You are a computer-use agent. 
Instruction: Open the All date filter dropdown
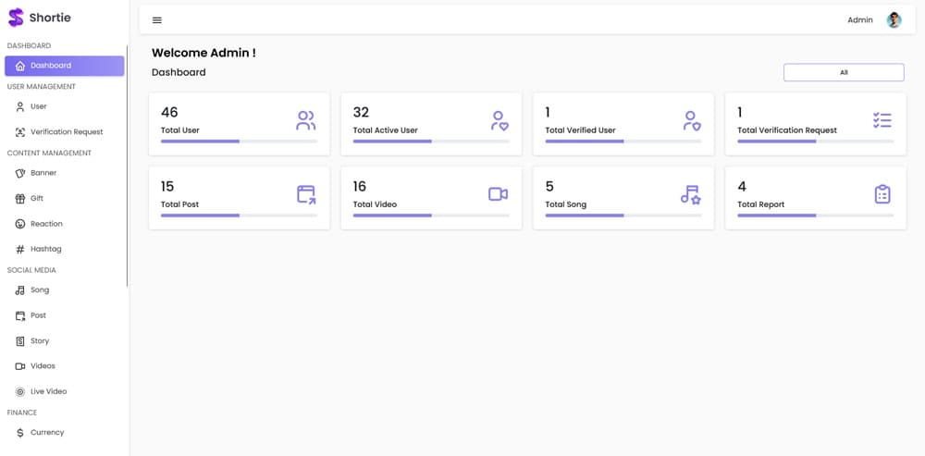pos(844,72)
